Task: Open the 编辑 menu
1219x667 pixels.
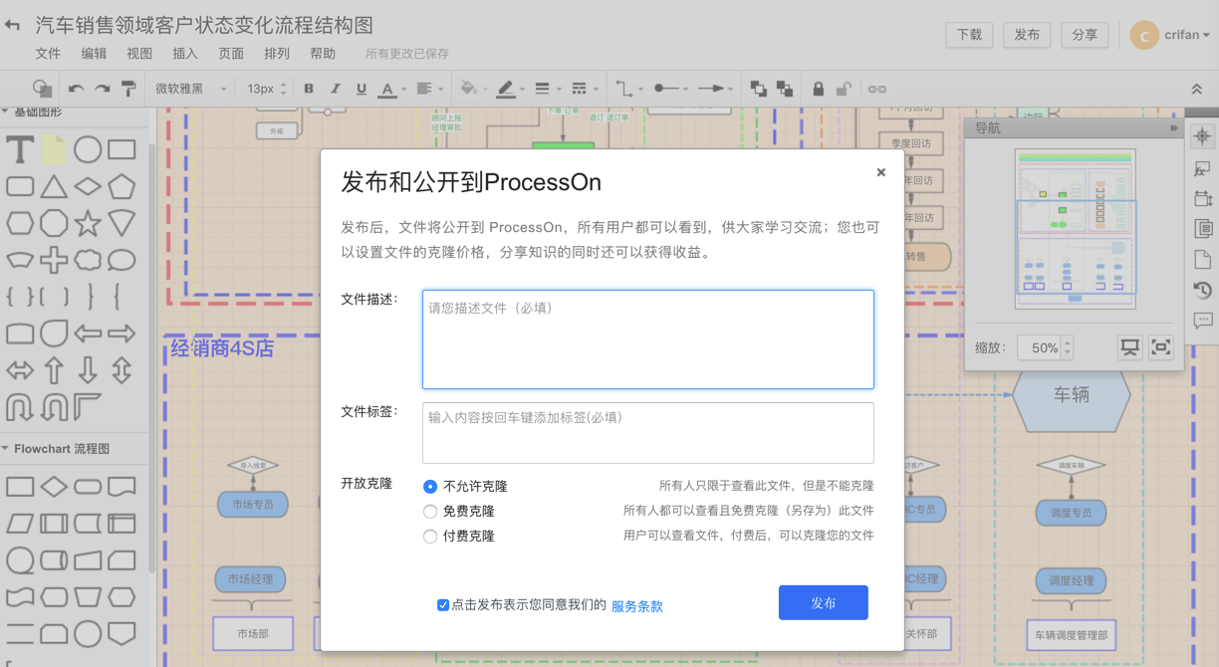Action: pyautogui.click(x=94, y=54)
